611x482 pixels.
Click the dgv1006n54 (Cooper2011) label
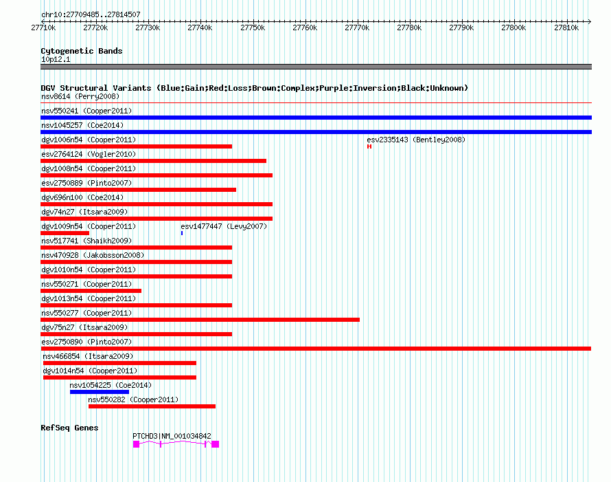[x=89, y=140]
